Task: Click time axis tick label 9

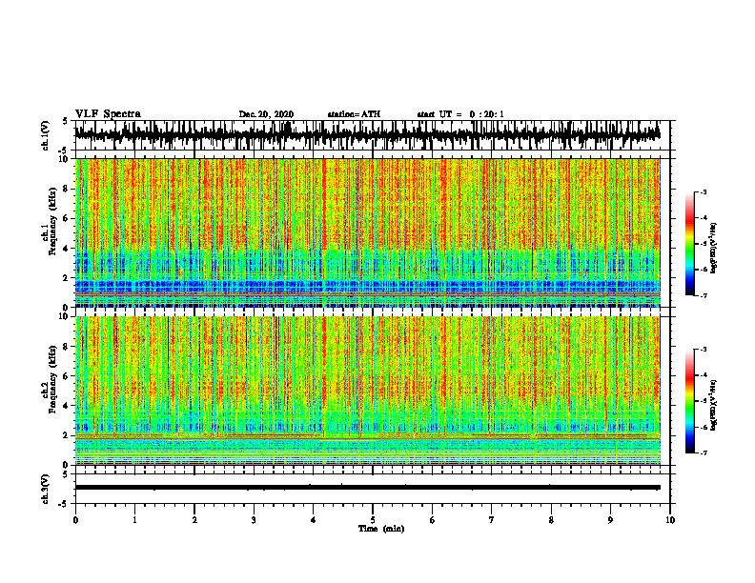Action: coord(610,520)
